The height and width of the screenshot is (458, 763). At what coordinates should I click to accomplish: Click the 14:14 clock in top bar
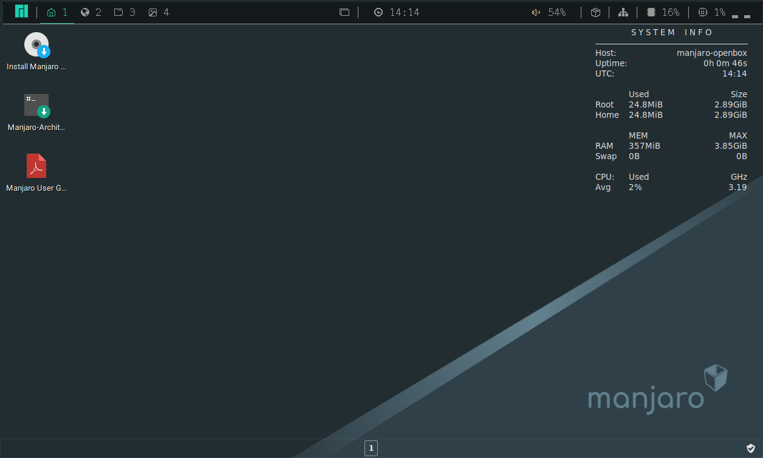coord(397,12)
